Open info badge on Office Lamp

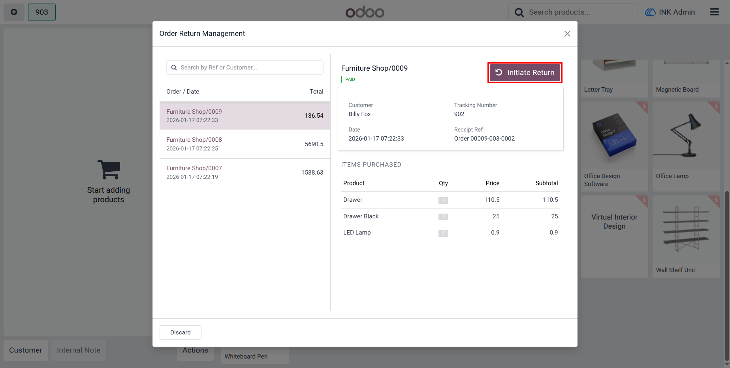715,106
